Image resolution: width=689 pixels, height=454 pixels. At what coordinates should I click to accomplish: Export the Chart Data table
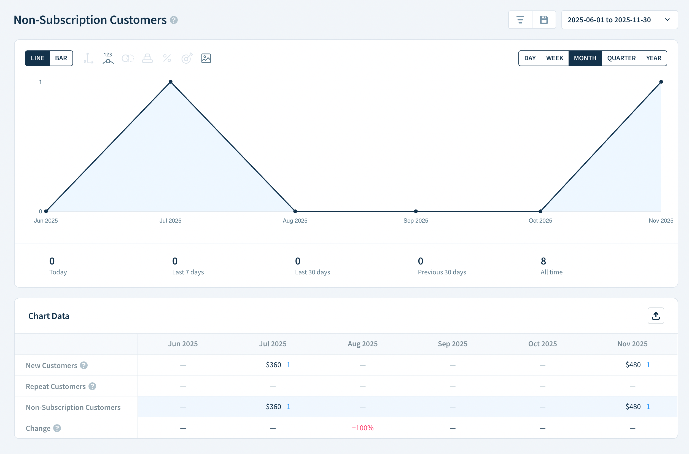point(655,316)
